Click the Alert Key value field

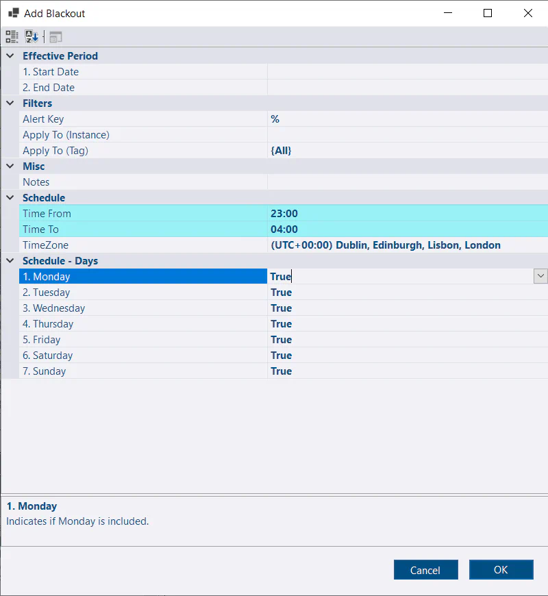[407, 119]
